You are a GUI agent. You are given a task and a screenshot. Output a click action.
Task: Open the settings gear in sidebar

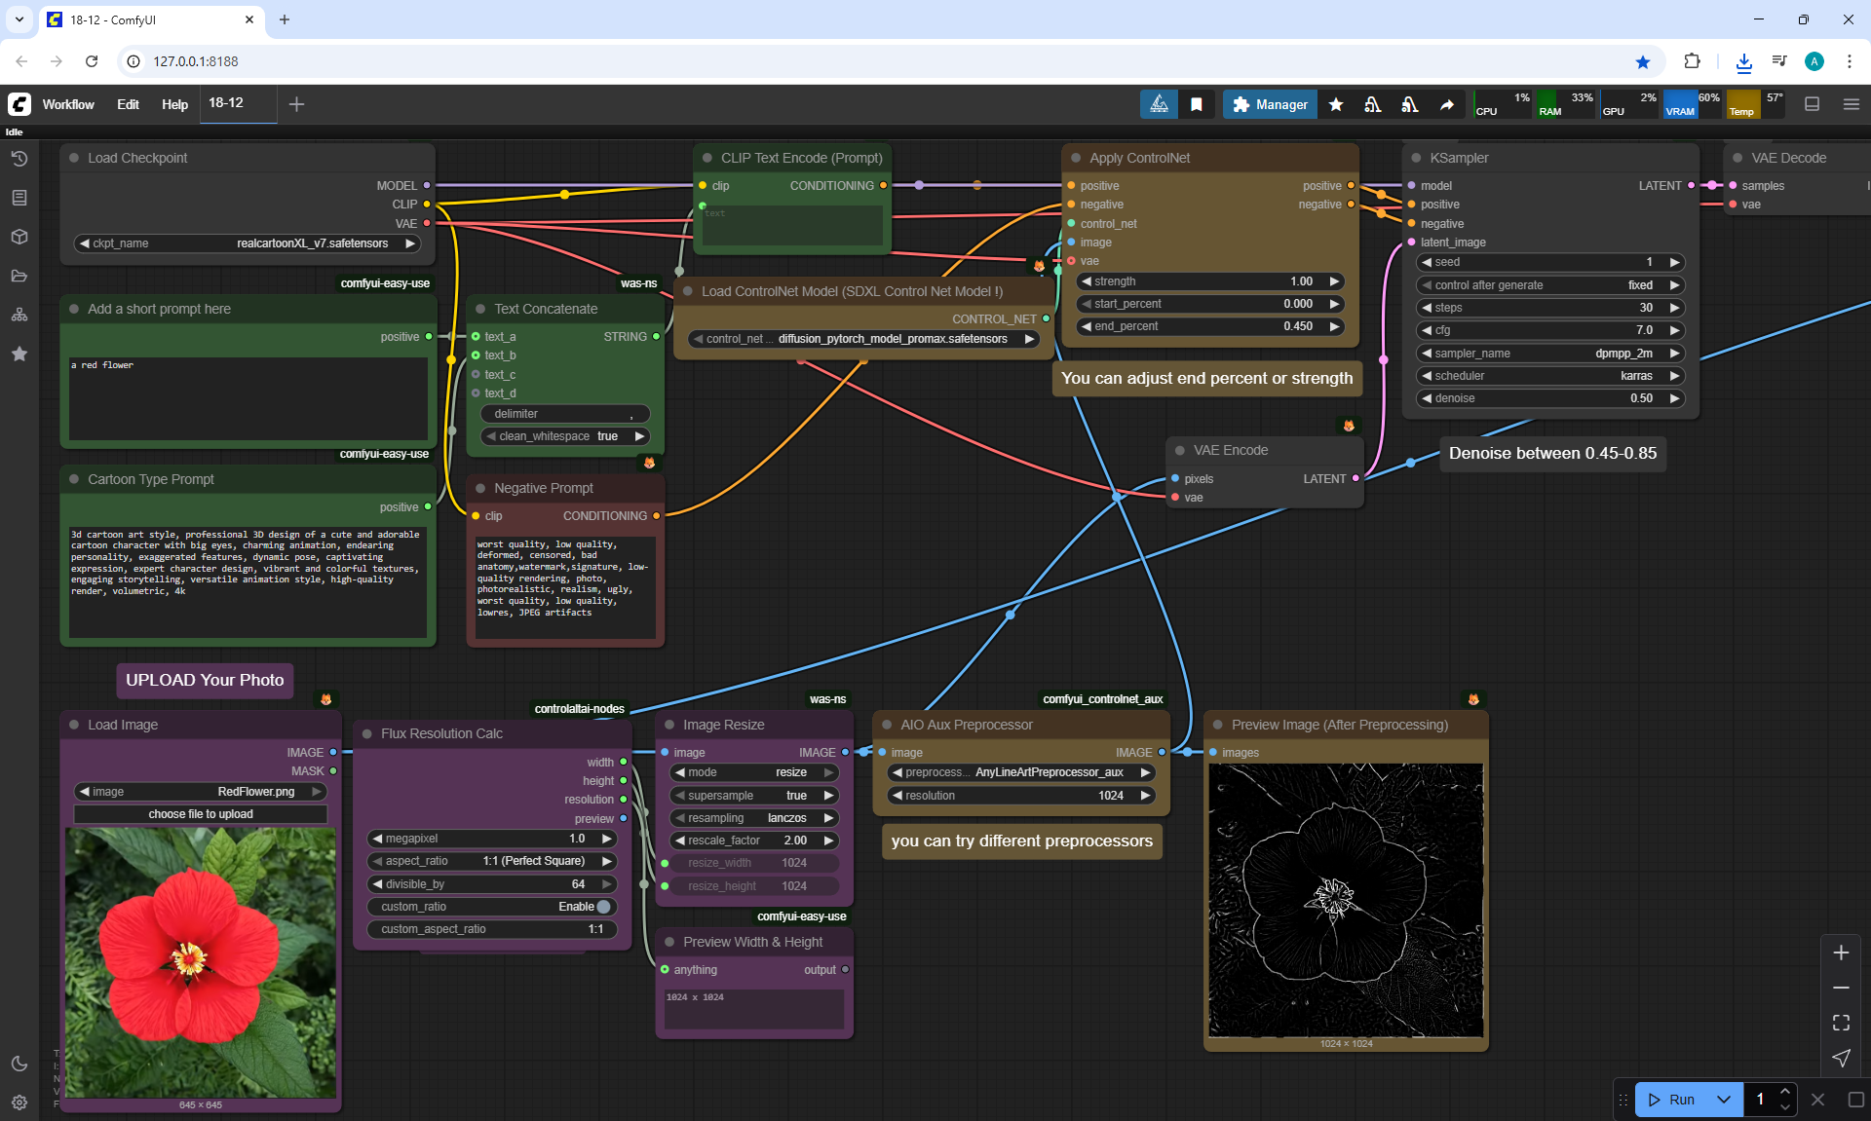[19, 1102]
